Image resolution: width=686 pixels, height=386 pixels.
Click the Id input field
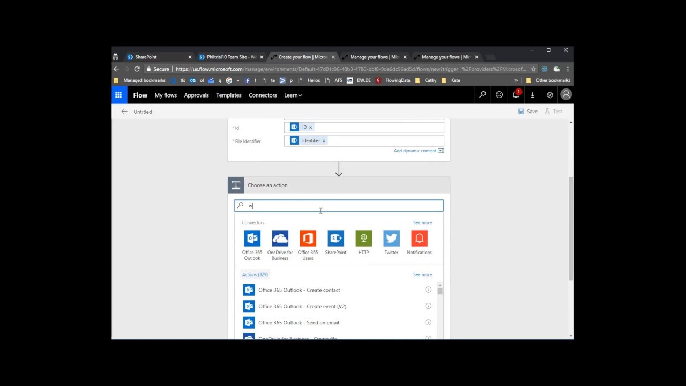tap(364, 127)
